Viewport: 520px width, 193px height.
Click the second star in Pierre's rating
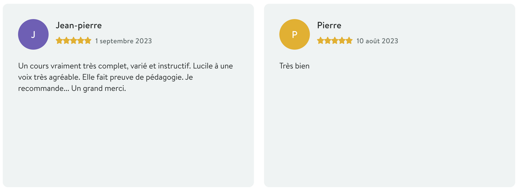pyautogui.click(x=328, y=41)
